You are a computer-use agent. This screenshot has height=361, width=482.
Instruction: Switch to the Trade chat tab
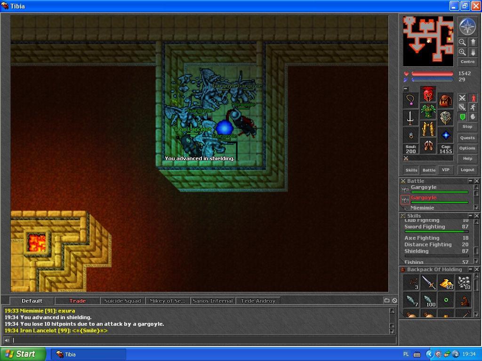(x=77, y=301)
